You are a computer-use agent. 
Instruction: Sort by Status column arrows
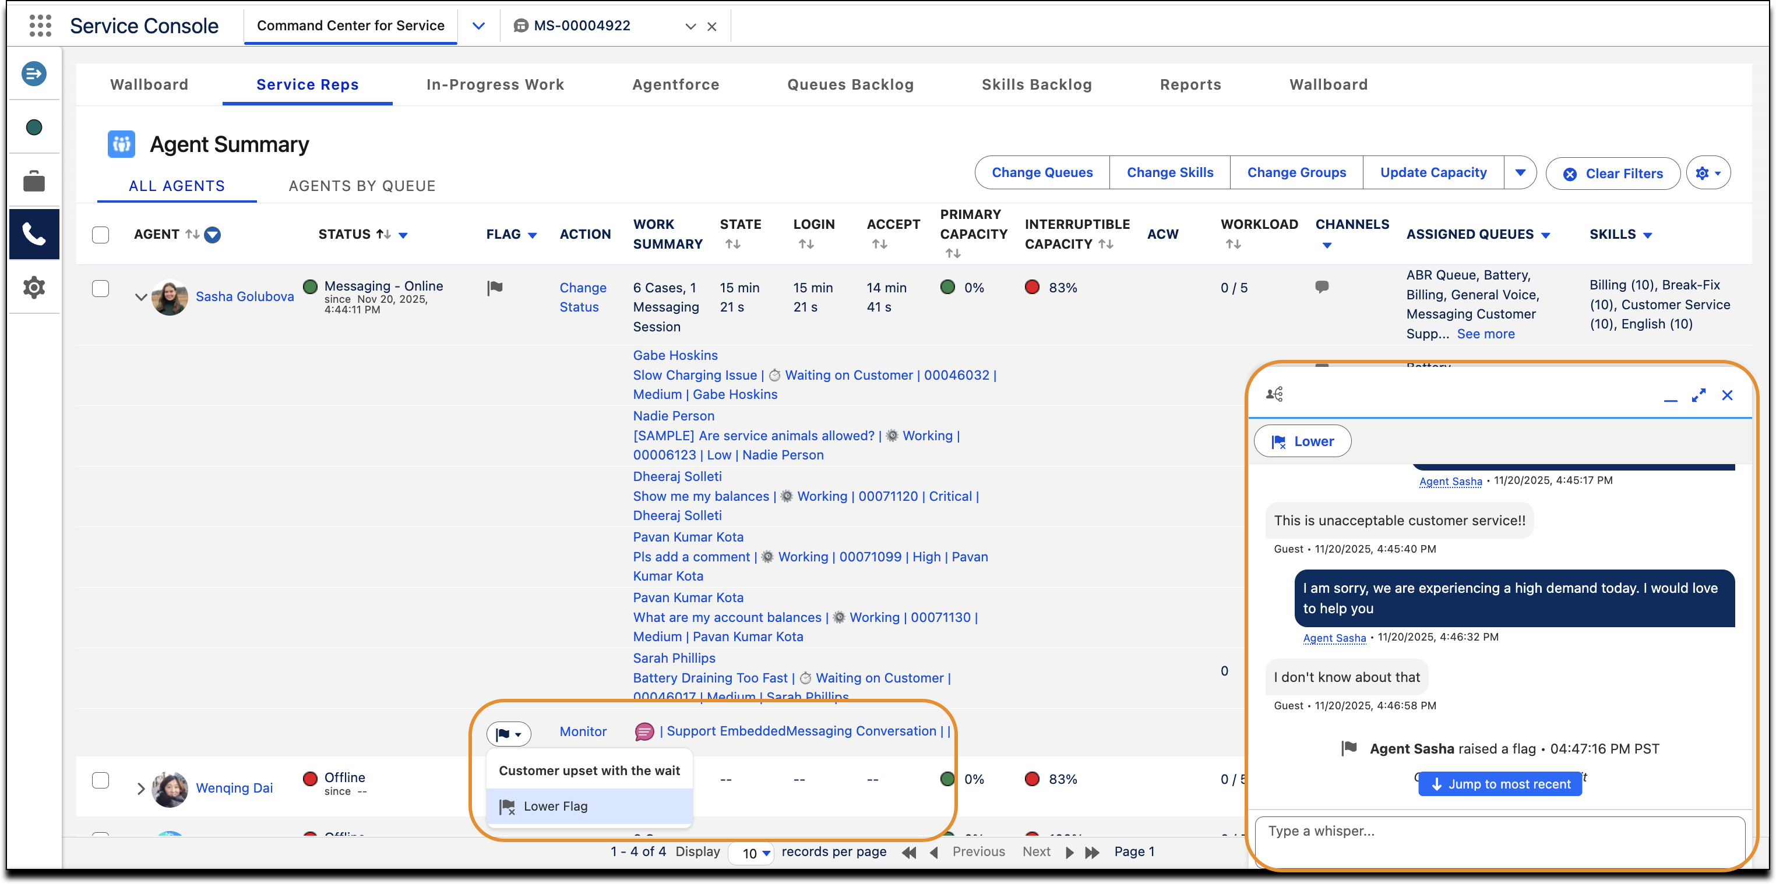point(383,234)
